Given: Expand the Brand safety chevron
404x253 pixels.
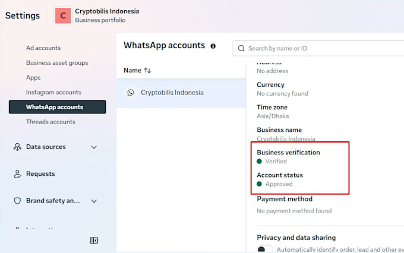Looking at the screenshot, I should click(94, 201).
